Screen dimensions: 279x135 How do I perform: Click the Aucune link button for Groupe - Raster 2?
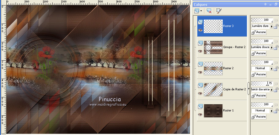259,53
